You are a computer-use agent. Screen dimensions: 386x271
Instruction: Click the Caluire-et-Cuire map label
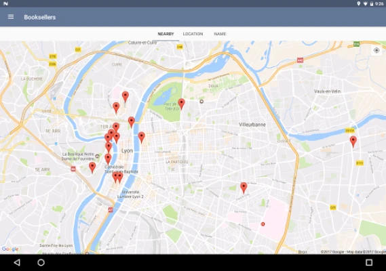click(142, 43)
